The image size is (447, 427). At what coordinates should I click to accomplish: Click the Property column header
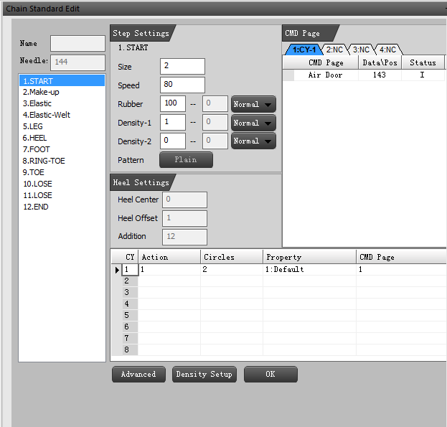pyautogui.click(x=309, y=257)
